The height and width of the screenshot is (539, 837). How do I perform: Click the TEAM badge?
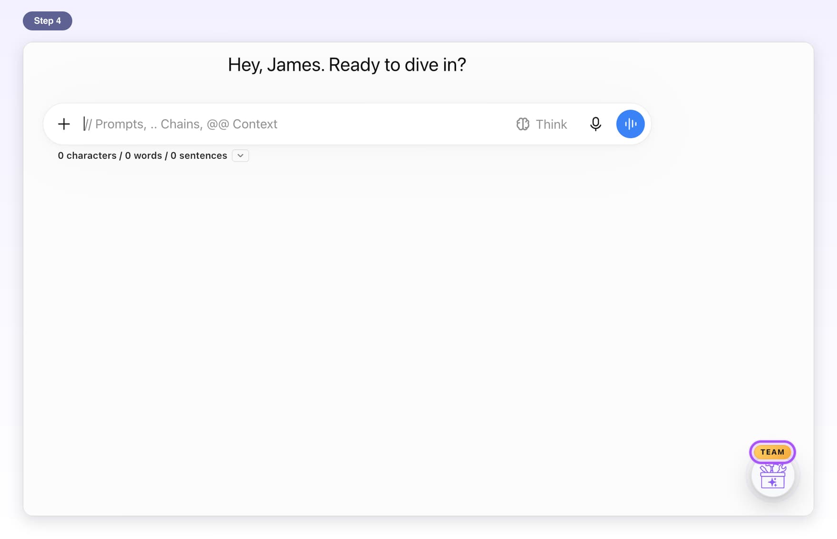click(772, 452)
